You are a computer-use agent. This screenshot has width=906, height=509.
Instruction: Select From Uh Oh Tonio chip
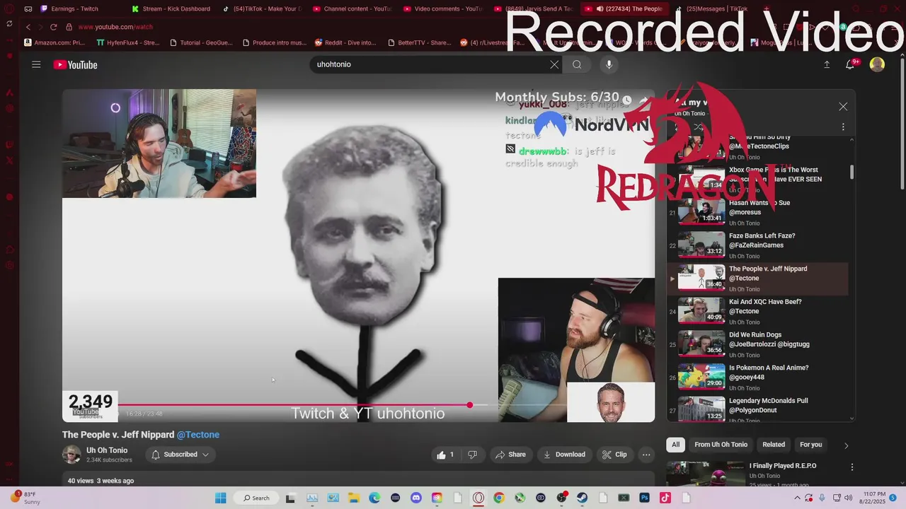[721, 445]
